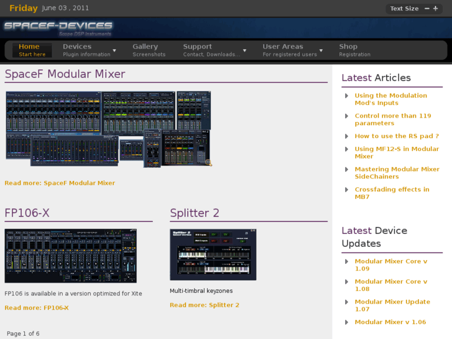Open article Control more than 119 parameters
The width and height of the screenshot is (452, 339).
coord(393,119)
